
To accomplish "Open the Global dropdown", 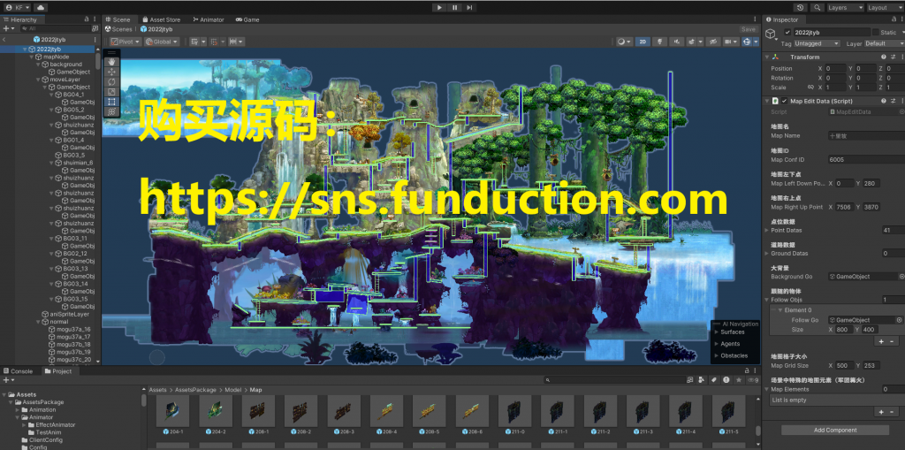I will (162, 42).
